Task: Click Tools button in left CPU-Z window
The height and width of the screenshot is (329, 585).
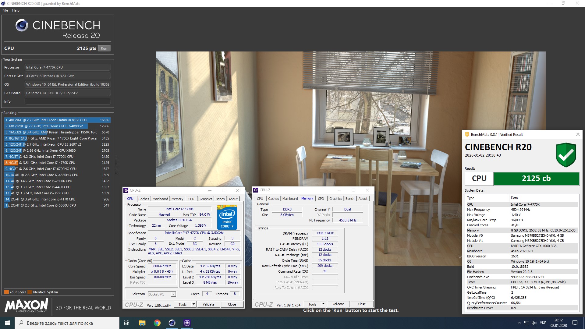Action: 183,304
